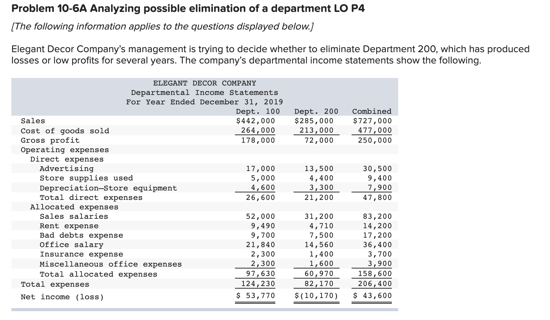This screenshot has width=550, height=320.
Task: Click Dept. 200 sales value $285,000
Action: (x=314, y=121)
